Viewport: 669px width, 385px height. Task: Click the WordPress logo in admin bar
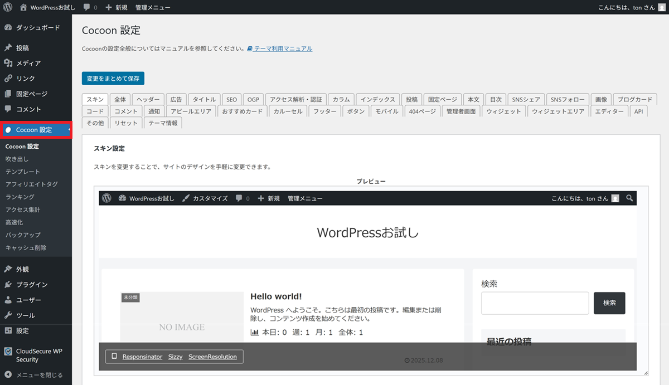(x=8, y=7)
